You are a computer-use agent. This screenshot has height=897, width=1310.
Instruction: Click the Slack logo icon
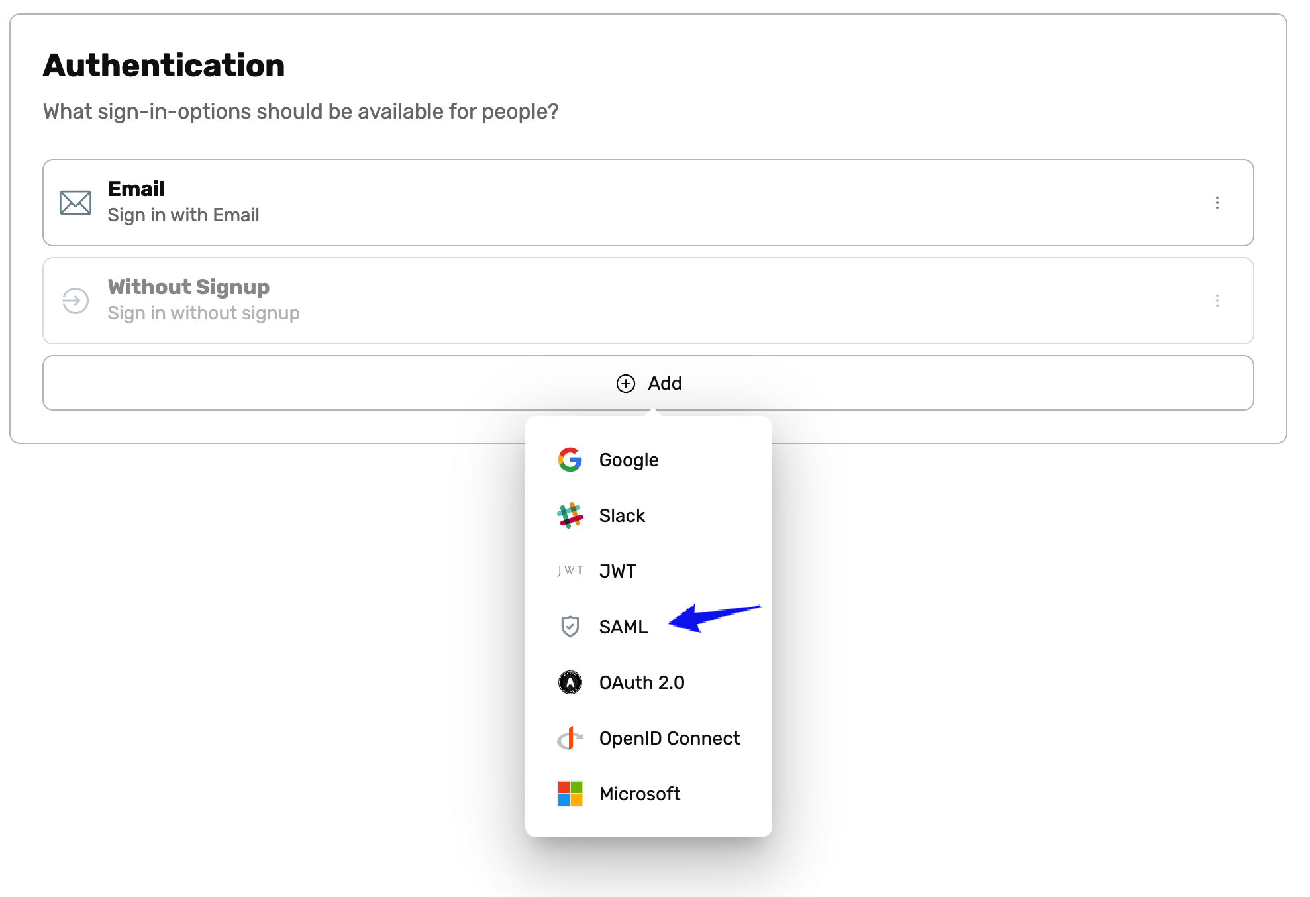[x=570, y=515]
